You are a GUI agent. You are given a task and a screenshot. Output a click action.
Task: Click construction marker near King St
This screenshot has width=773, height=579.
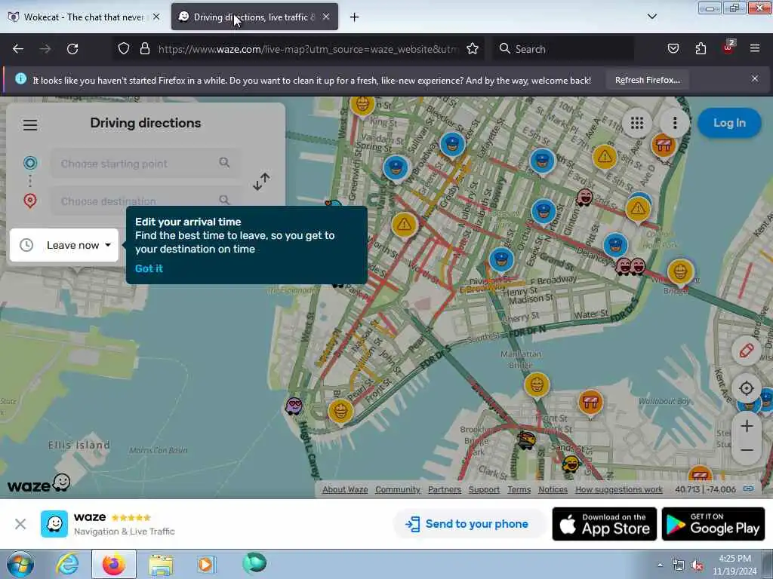tap(362, 104)
